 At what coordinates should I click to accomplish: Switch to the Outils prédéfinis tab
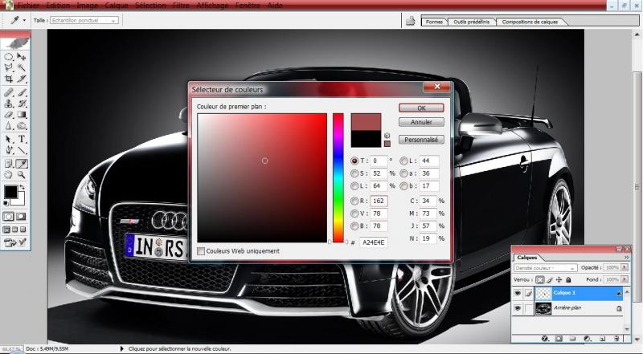coord(472,22)
